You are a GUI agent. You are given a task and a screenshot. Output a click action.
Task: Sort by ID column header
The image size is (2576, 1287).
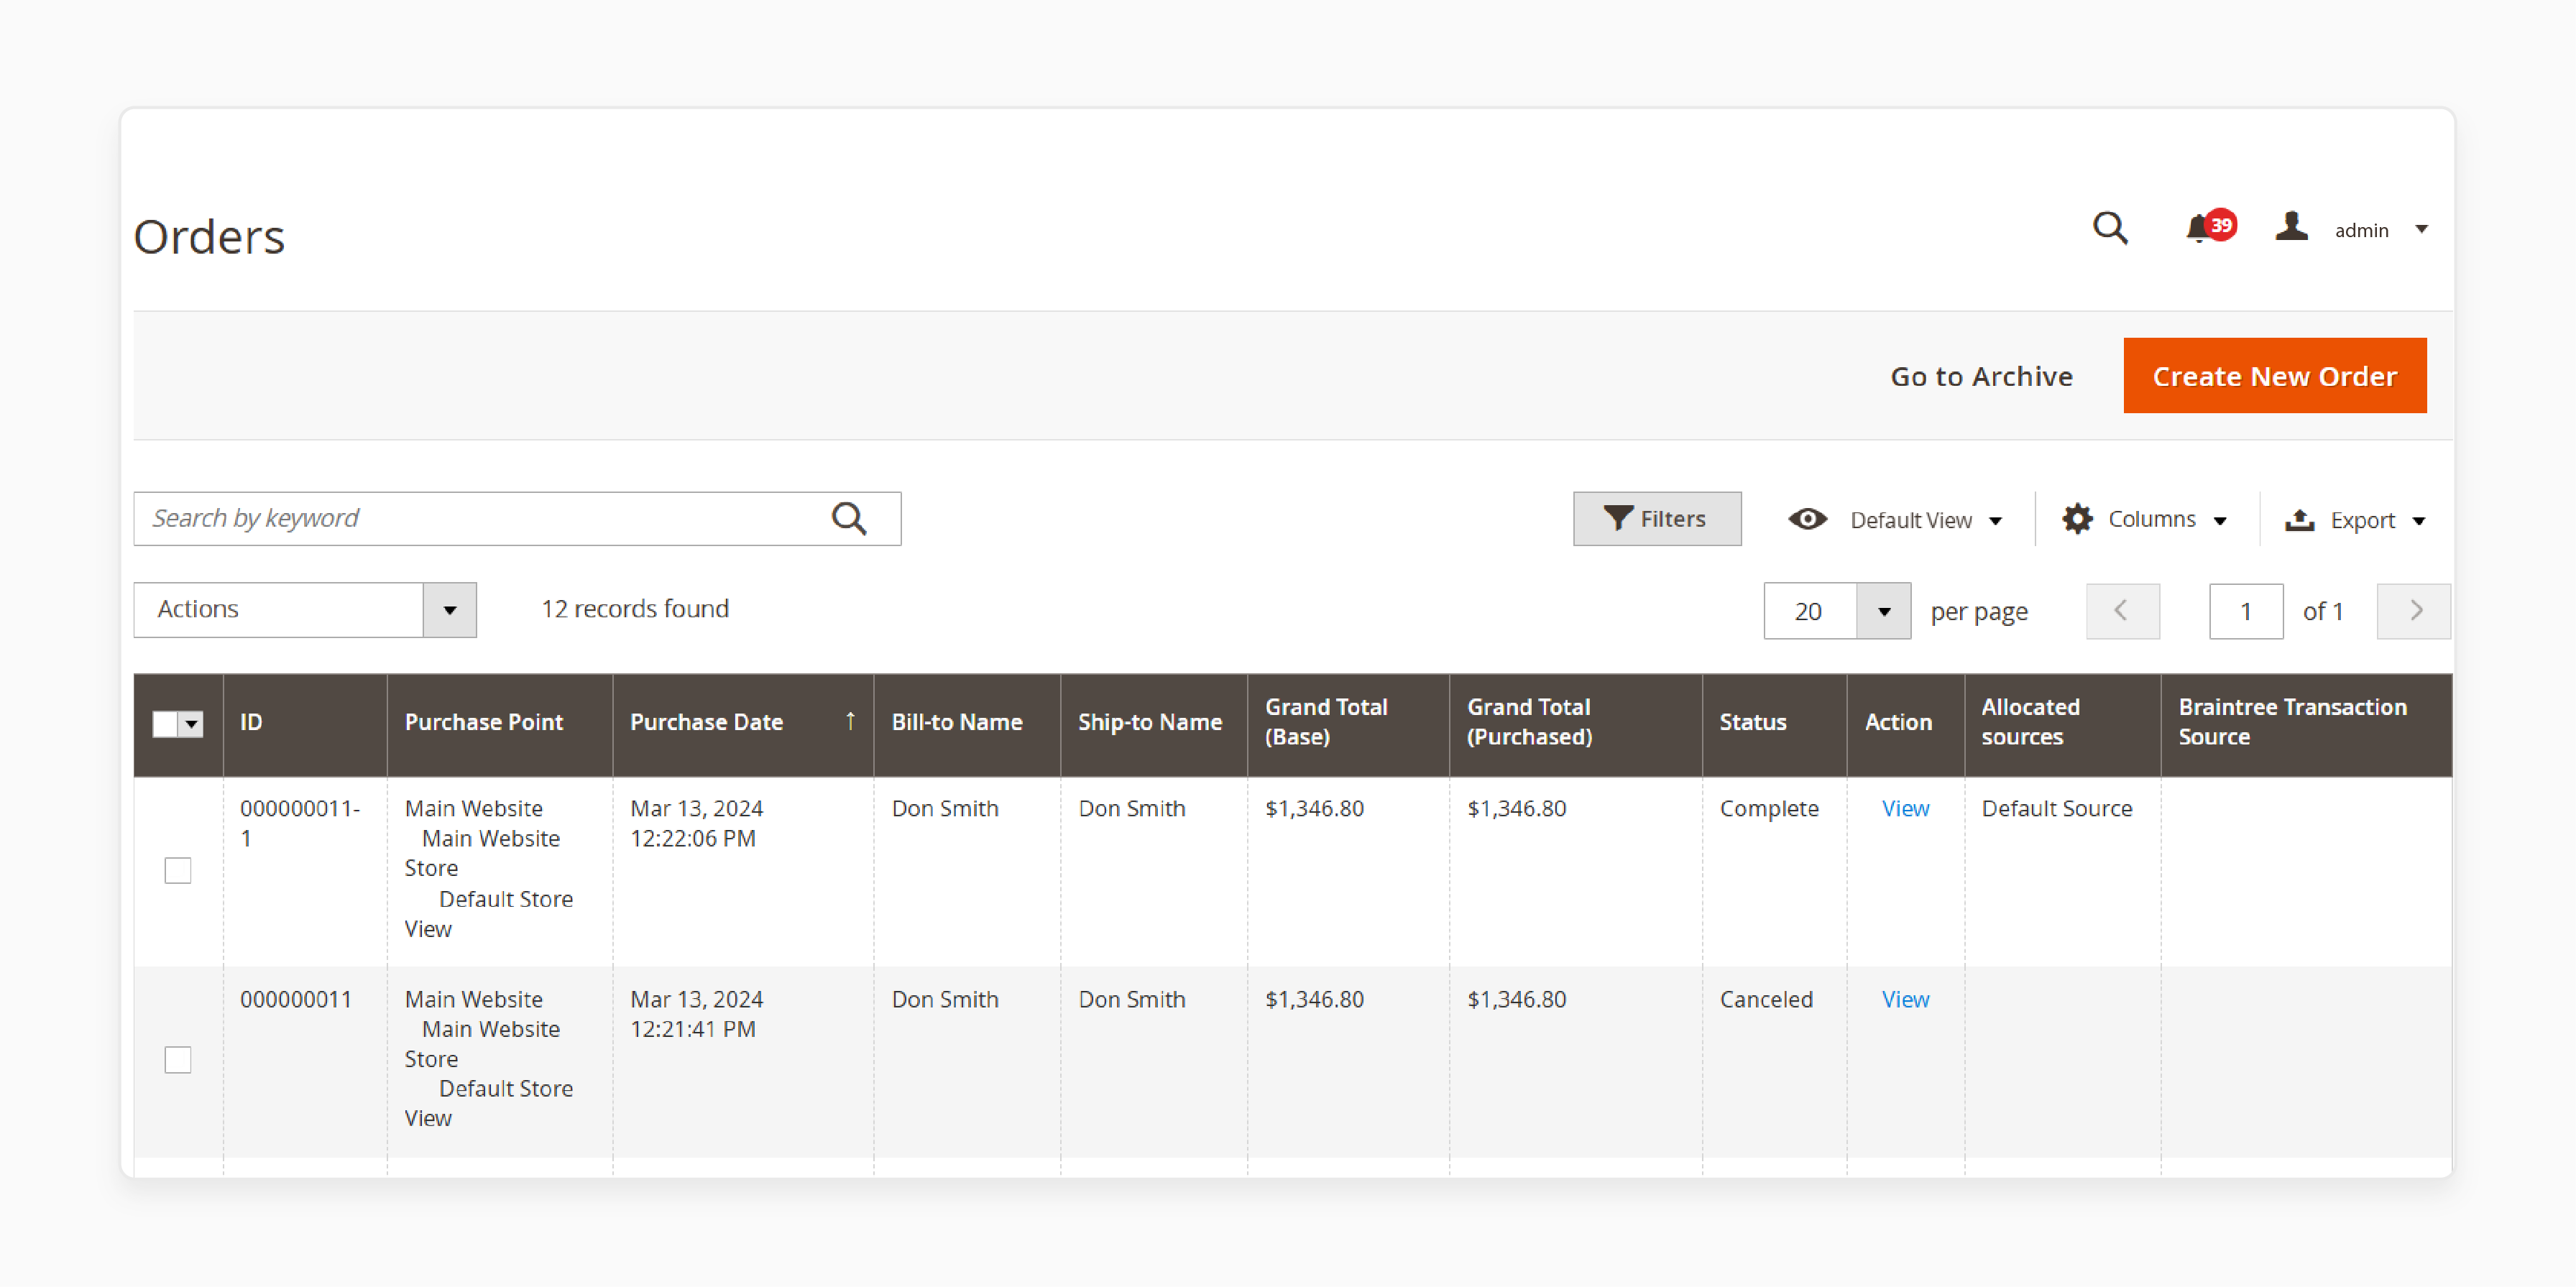pyautogui.click(x=304, y=724)
